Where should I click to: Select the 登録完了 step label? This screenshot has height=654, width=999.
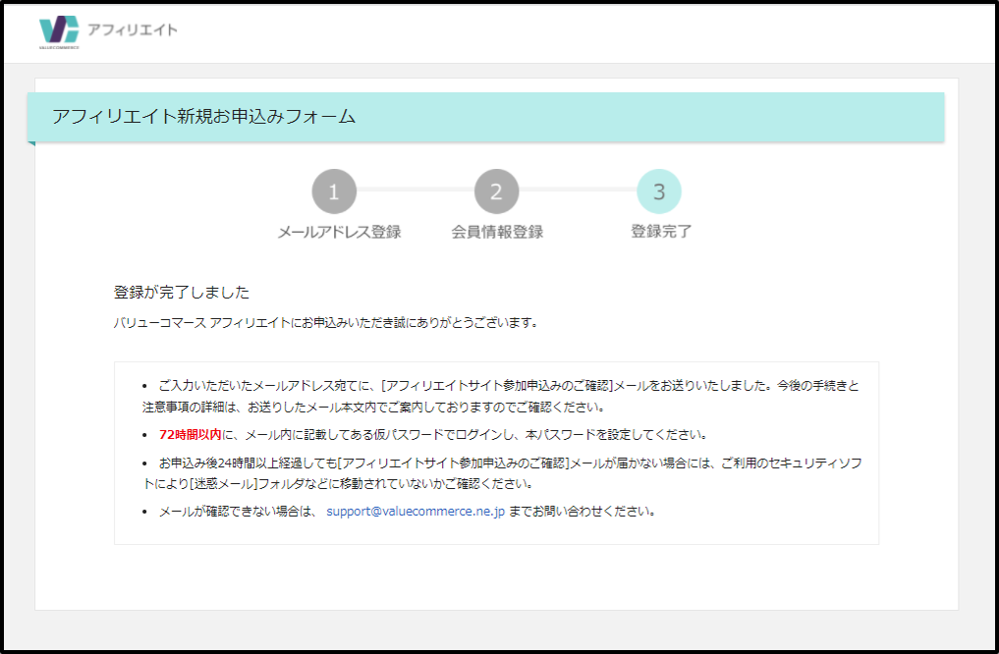tap(660, 233)
